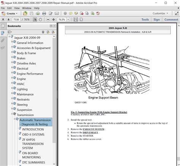Show the Signatures panel

[x=3, y=48]
